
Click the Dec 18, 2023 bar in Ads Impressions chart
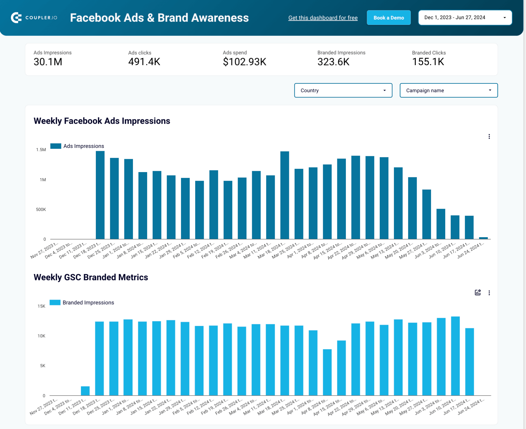(x=100, y=195)
